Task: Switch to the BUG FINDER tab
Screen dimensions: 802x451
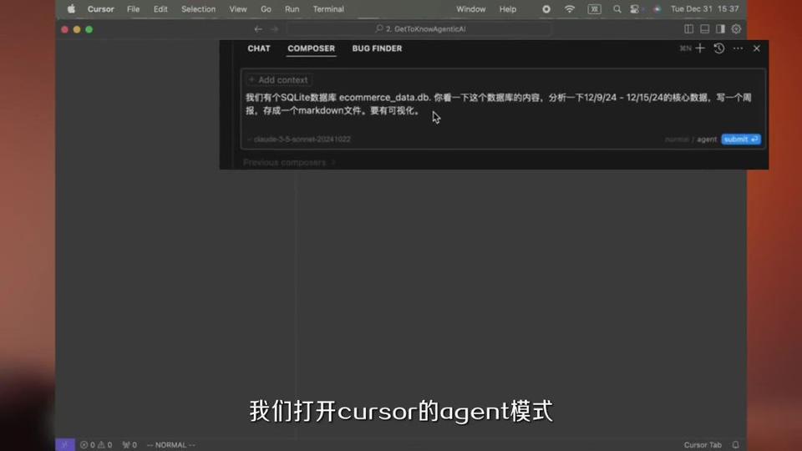Action: (377, 48)
